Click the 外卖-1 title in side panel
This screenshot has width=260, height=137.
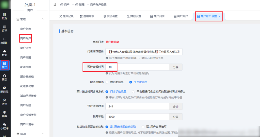click(x=30, y=5)
